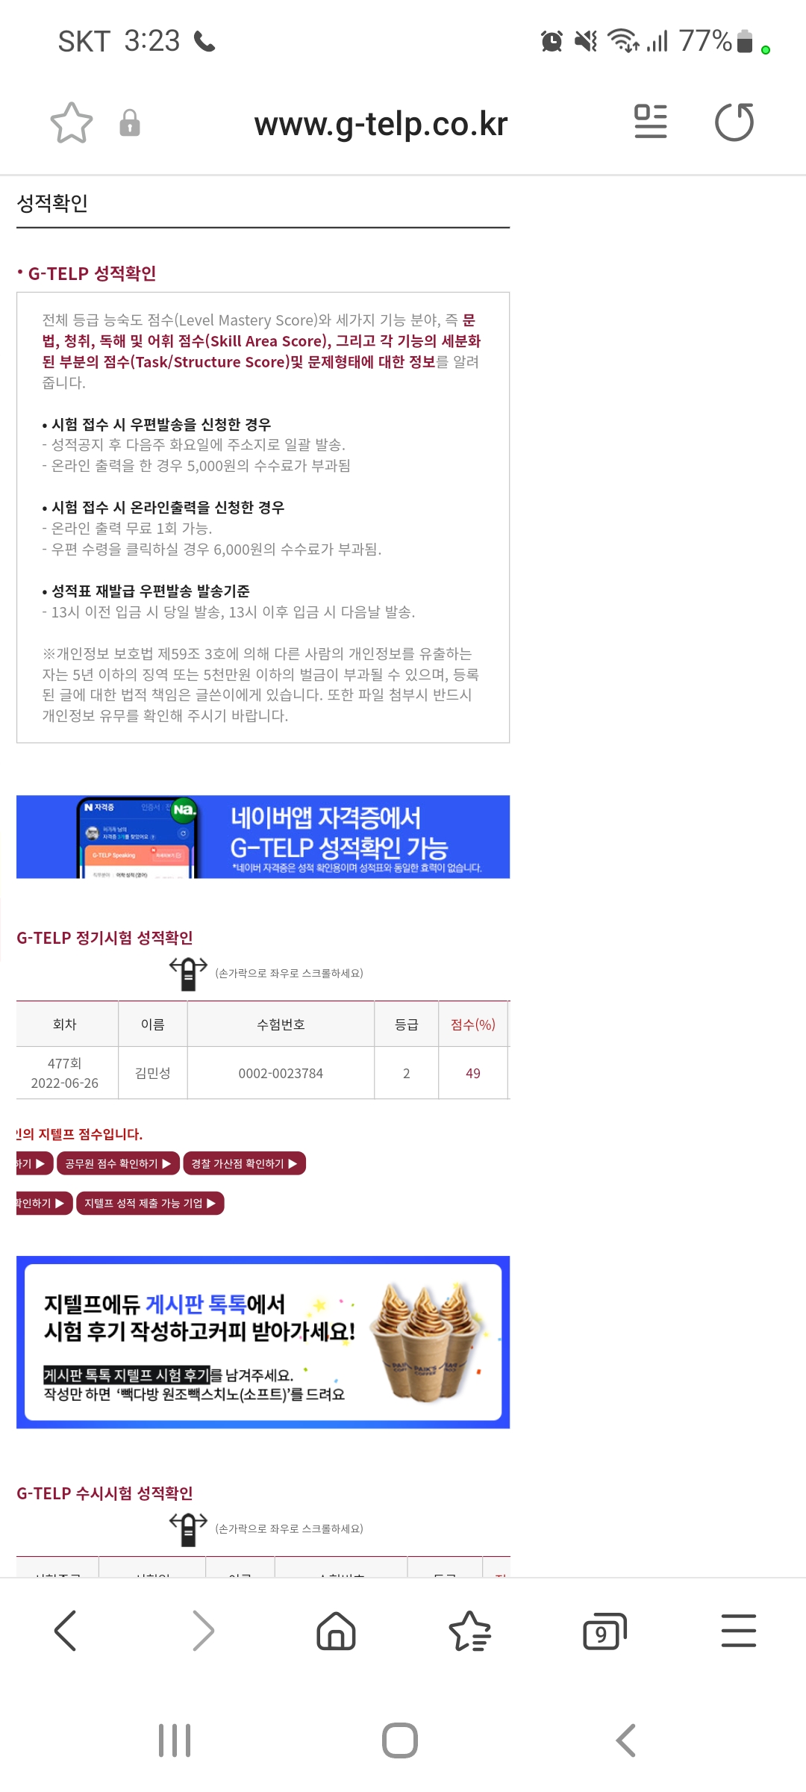Viewport: 806px width, 1792px height.
Task: Open browser home page icon
Action: pos(337,1631)
